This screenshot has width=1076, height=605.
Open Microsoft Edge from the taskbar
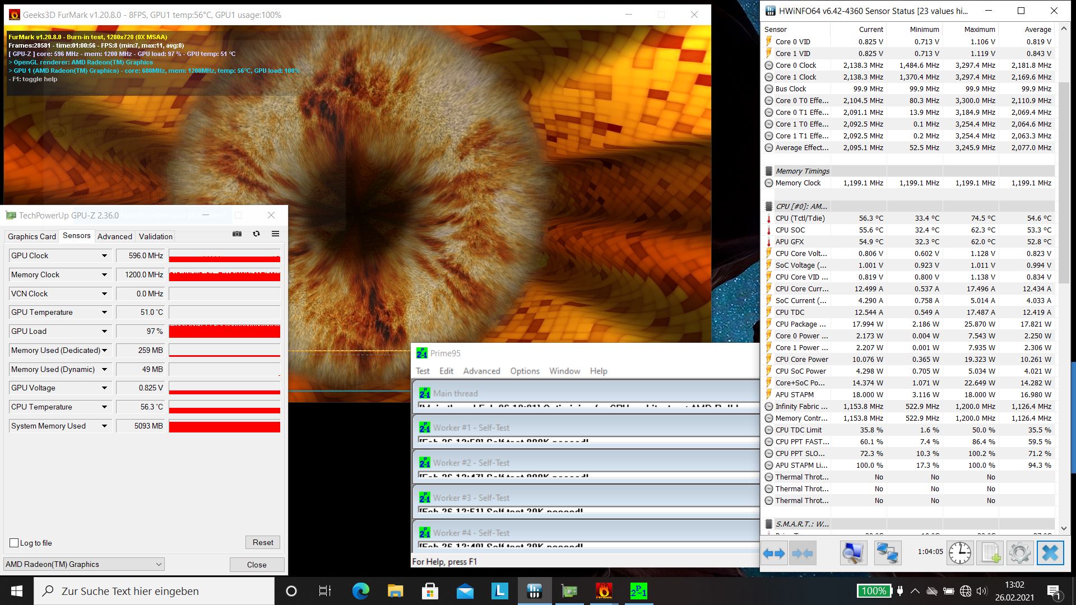pos(360,591)
